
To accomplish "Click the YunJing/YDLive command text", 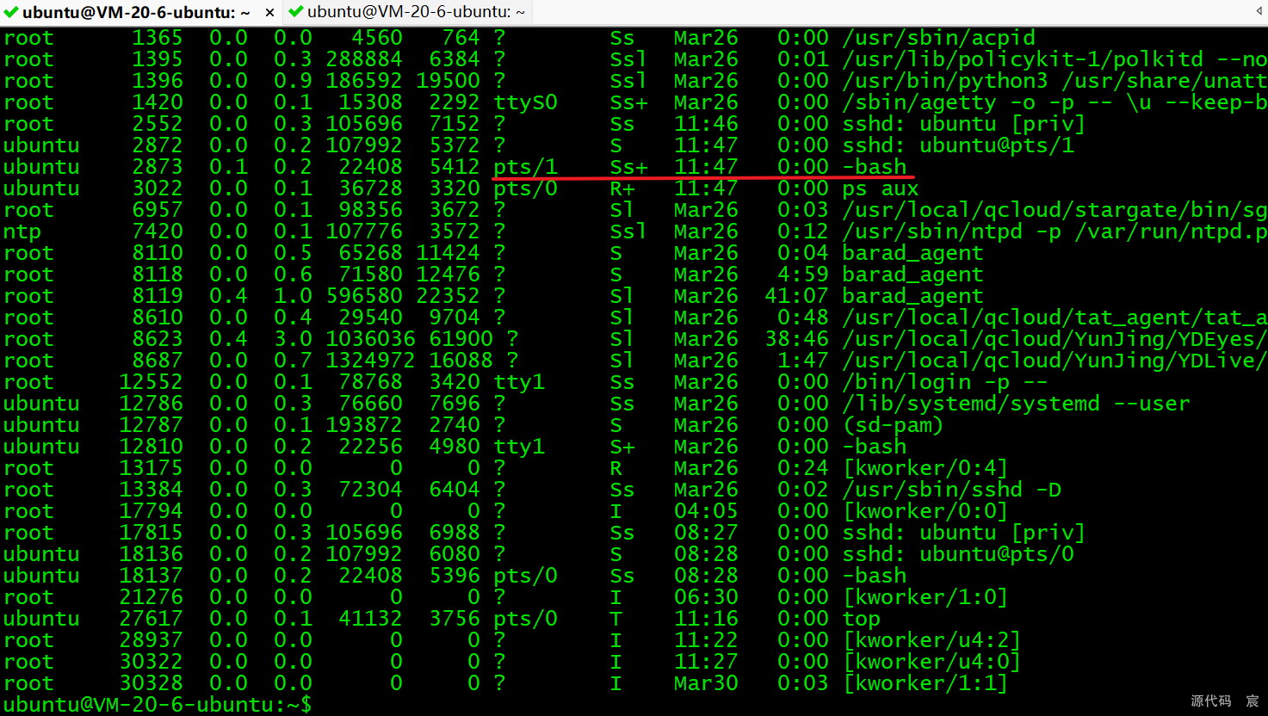I will click(1055, 361).
